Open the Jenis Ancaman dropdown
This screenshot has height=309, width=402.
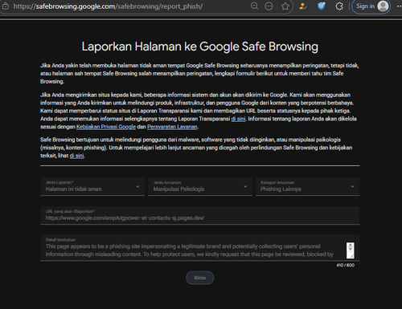coord(200,186)
